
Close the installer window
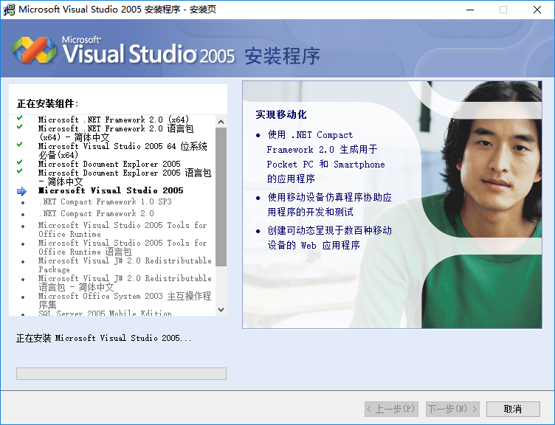click(x=537, y=10)
